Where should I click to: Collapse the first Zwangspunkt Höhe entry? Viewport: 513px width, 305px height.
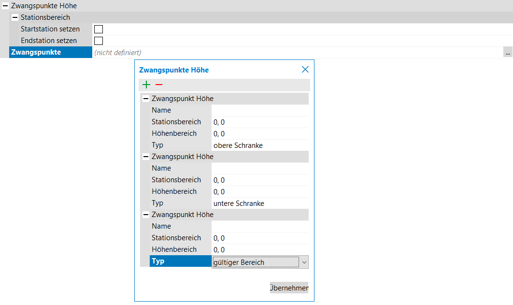pyautogui.click(x=145, y=99)
